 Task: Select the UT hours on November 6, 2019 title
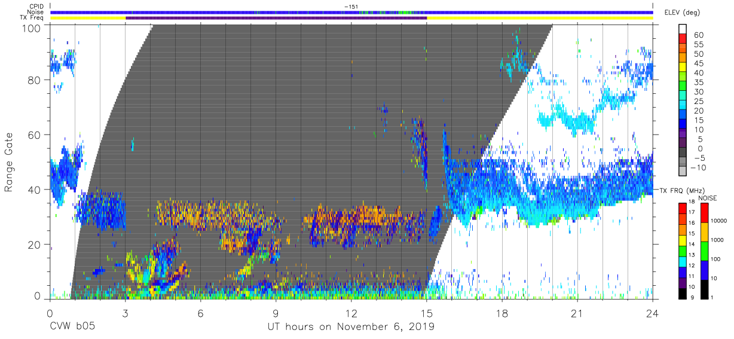(x=351, y=326)
